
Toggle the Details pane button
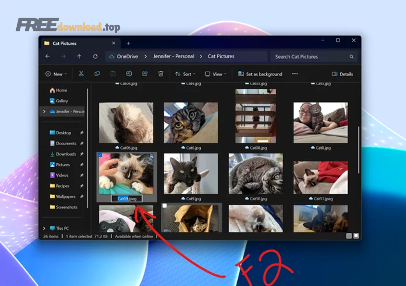(342, 74)
